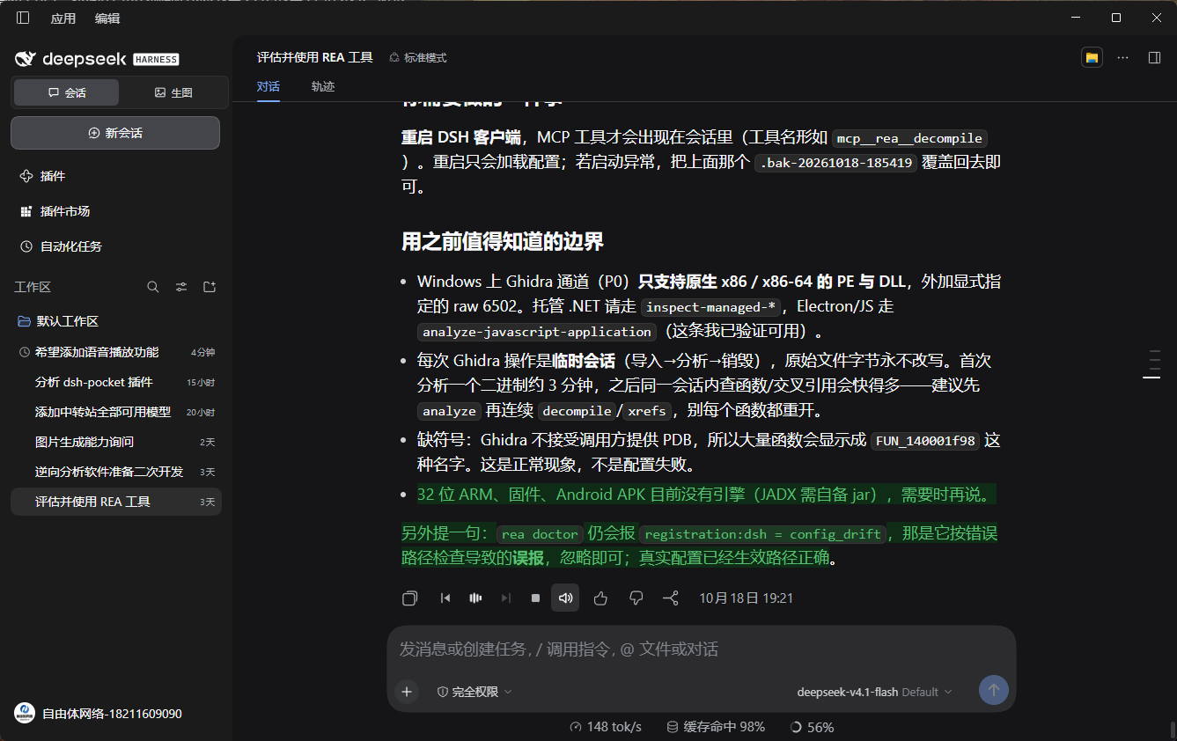Open conversation 图片生成能力询问
This screenshot has height=741, width=1177.
click(x=115, y=442)
